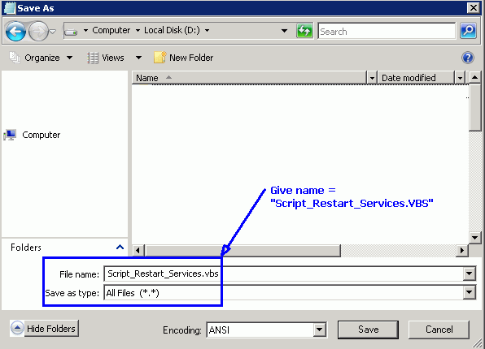Click the greyed Forward arrow button
This screenshot has width=485, height=349.
38,31
